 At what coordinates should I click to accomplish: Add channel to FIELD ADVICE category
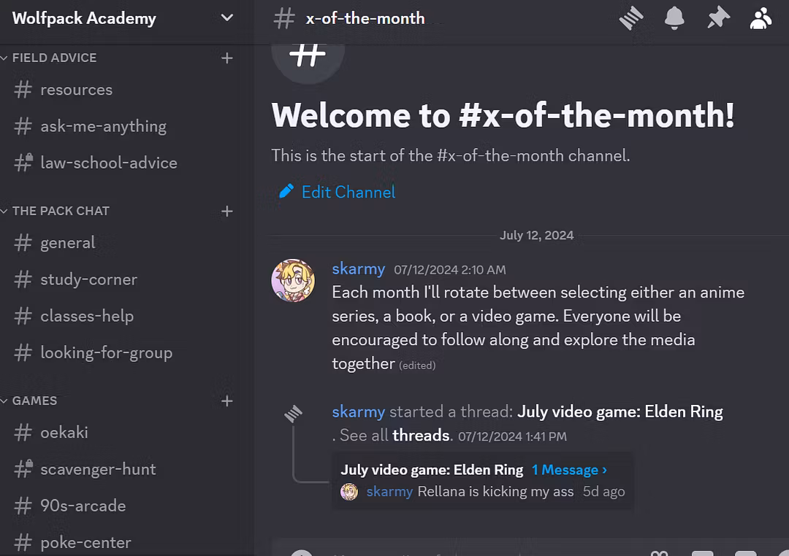click(x=227, y=58)
